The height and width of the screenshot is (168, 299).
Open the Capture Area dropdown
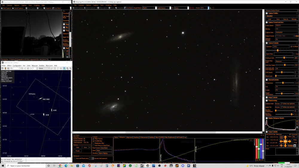tap(287, 32)
